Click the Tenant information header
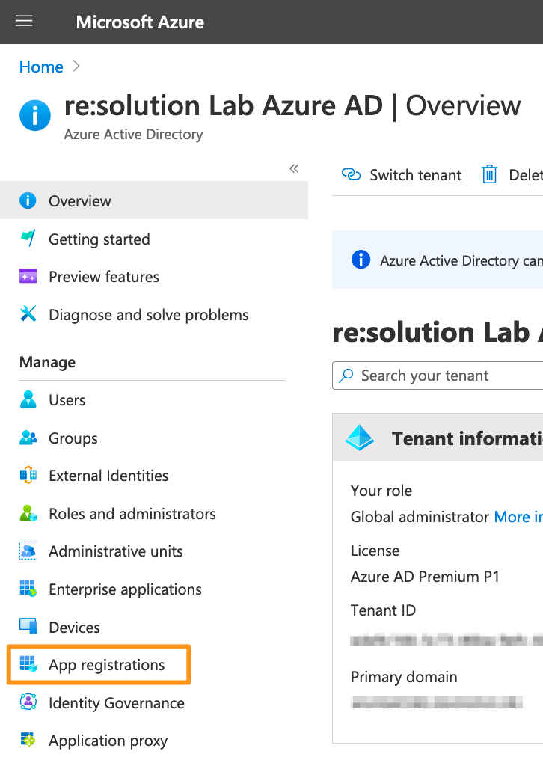The image size is (543, 757). point(467,438)
